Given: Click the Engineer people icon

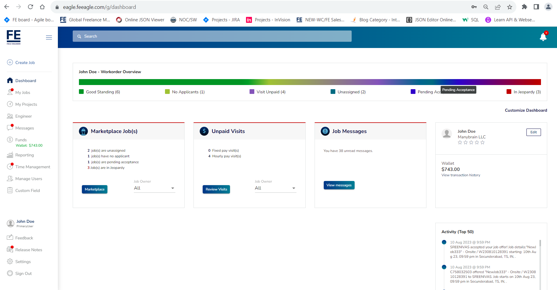Looking at the screenshot, I should tap(10, 116).
